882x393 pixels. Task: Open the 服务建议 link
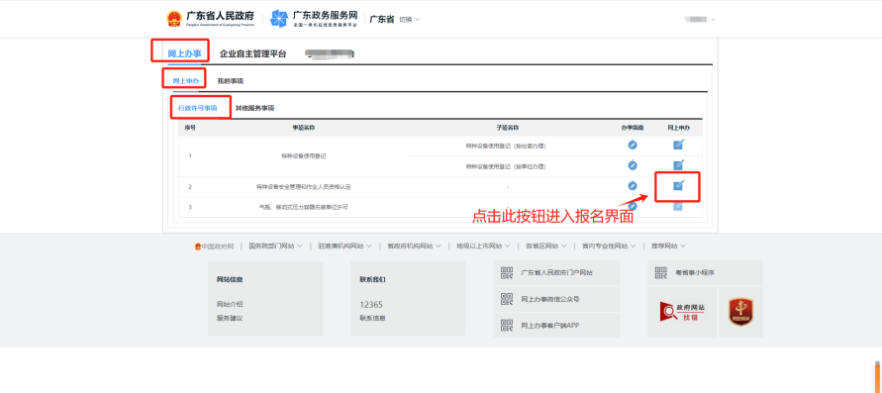pos(230,318)
